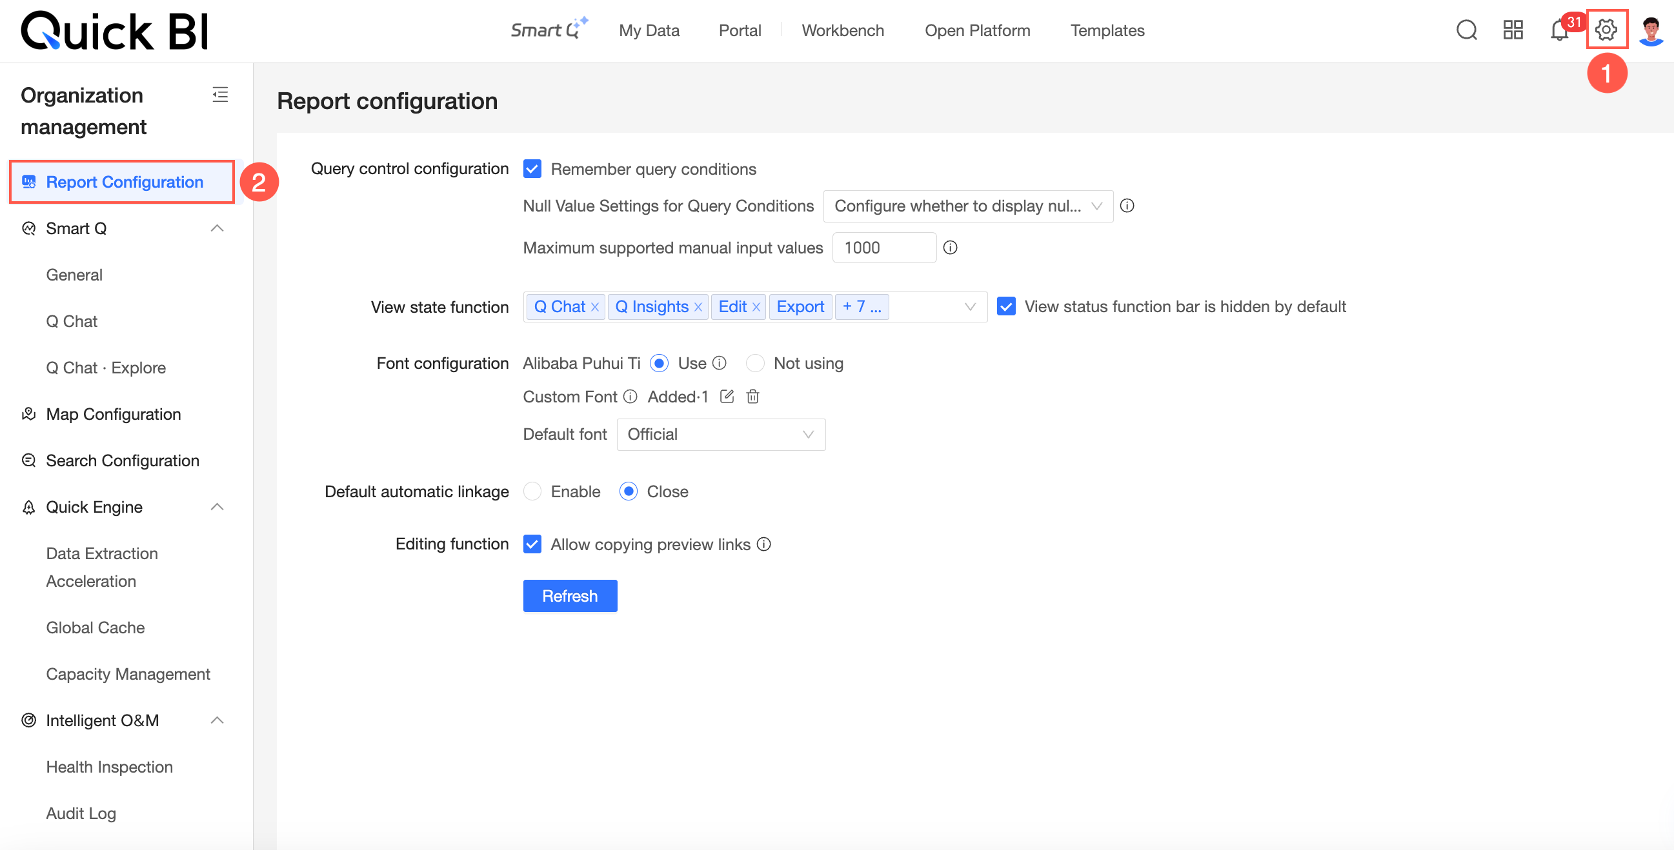Open the Smart Q top menu
Image resolution: width=1674 pixels, height=850 pixels.
click(549, 30)
